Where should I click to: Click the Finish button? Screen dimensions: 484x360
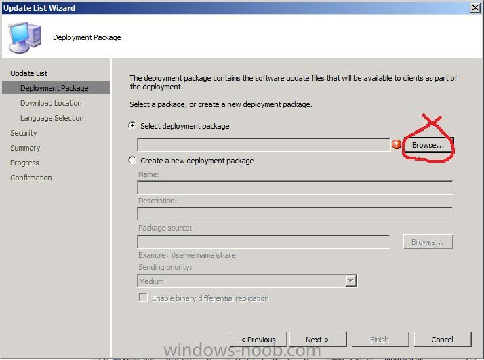[x=380, y=340]
